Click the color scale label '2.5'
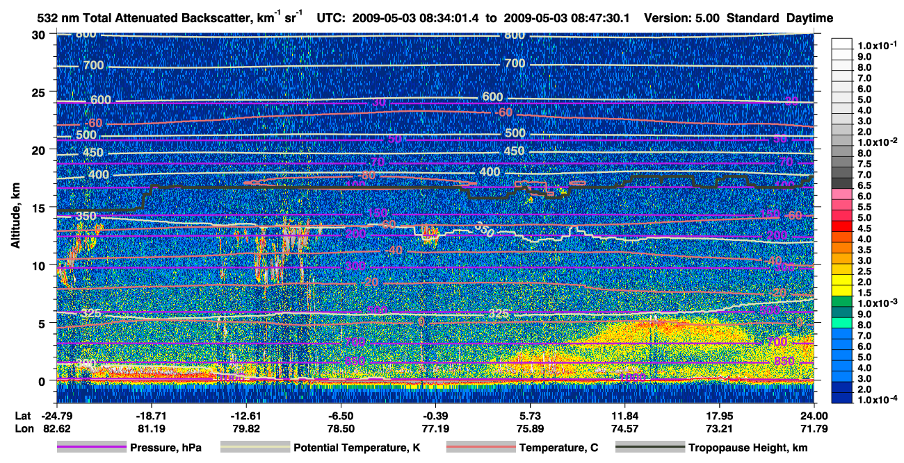 click(x=865, y=271)
